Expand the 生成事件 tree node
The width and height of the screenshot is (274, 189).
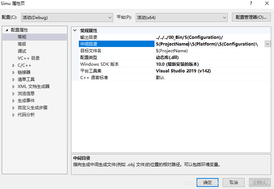(13, 101)
